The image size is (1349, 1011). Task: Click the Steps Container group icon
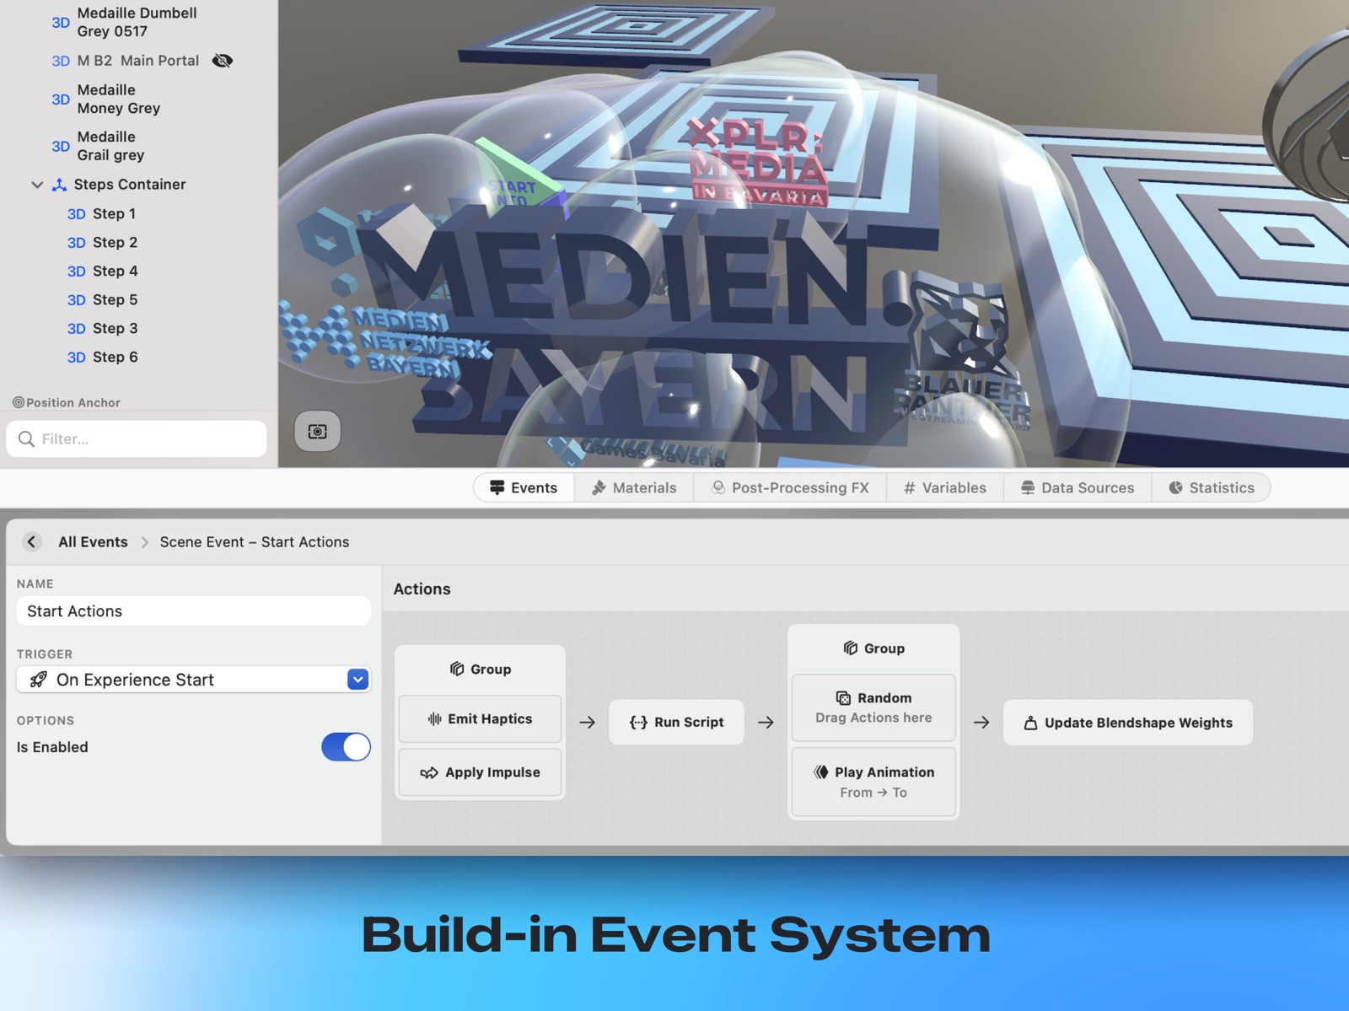tap(59, 185)
